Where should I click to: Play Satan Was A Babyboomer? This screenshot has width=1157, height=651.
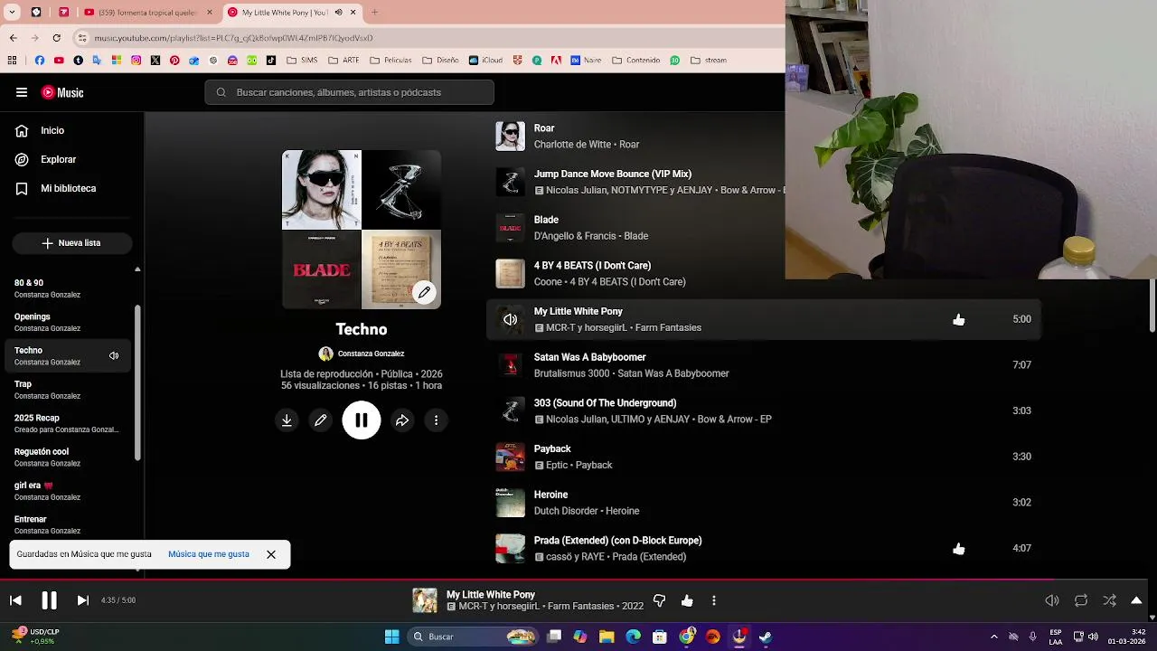coord(589,357)
